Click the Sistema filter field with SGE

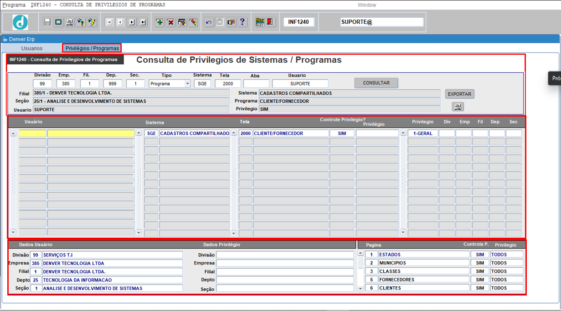202,84
